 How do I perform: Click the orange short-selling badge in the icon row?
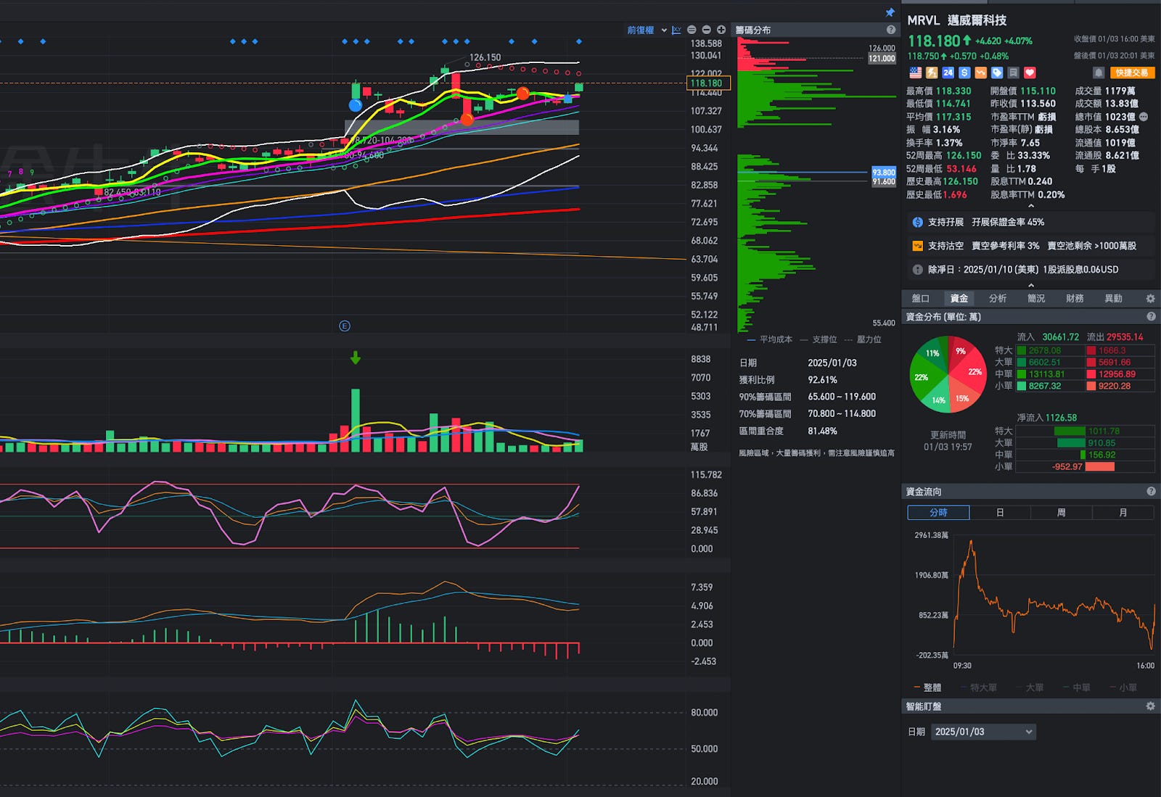(980, 73)
